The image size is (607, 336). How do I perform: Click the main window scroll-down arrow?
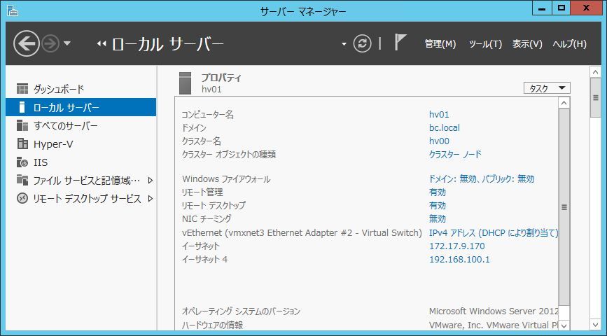595,324
